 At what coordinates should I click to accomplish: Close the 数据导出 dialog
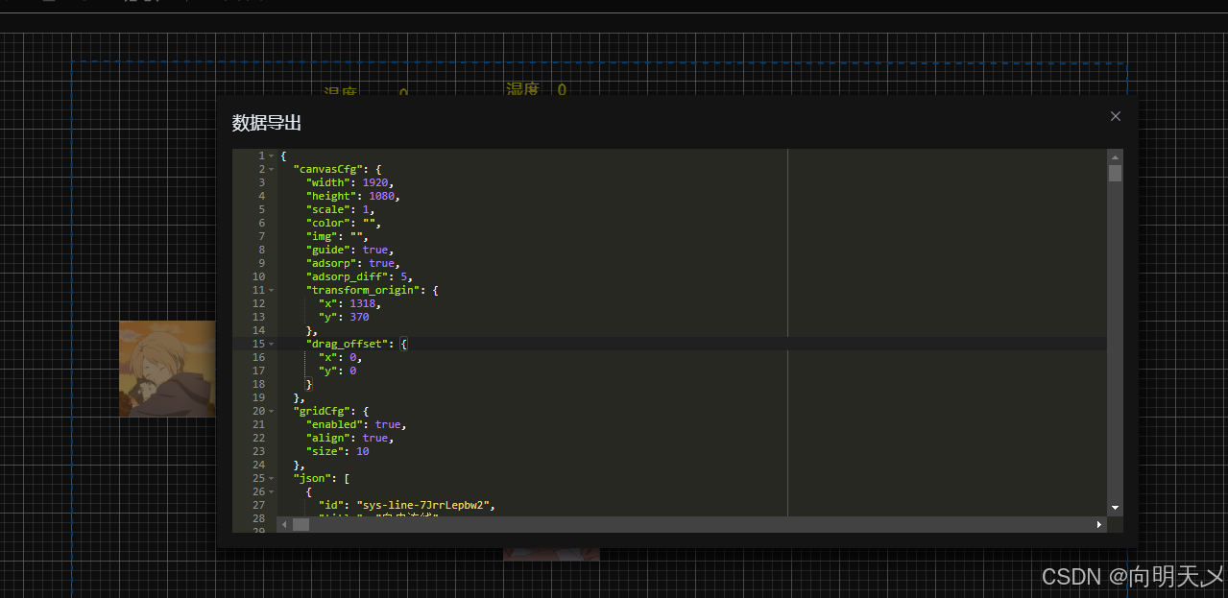point(1115,116)
